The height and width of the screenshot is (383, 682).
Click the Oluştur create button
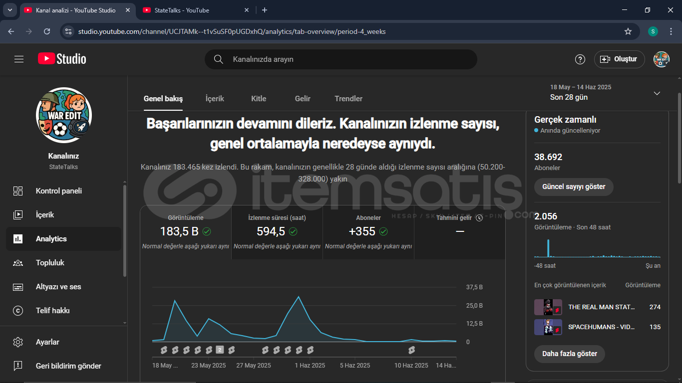click(619, 59)
